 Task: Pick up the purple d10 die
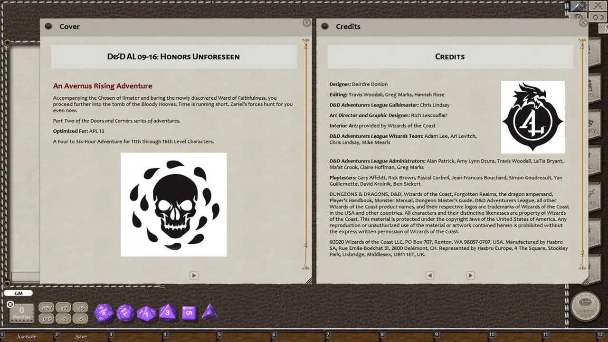(146, 313)
